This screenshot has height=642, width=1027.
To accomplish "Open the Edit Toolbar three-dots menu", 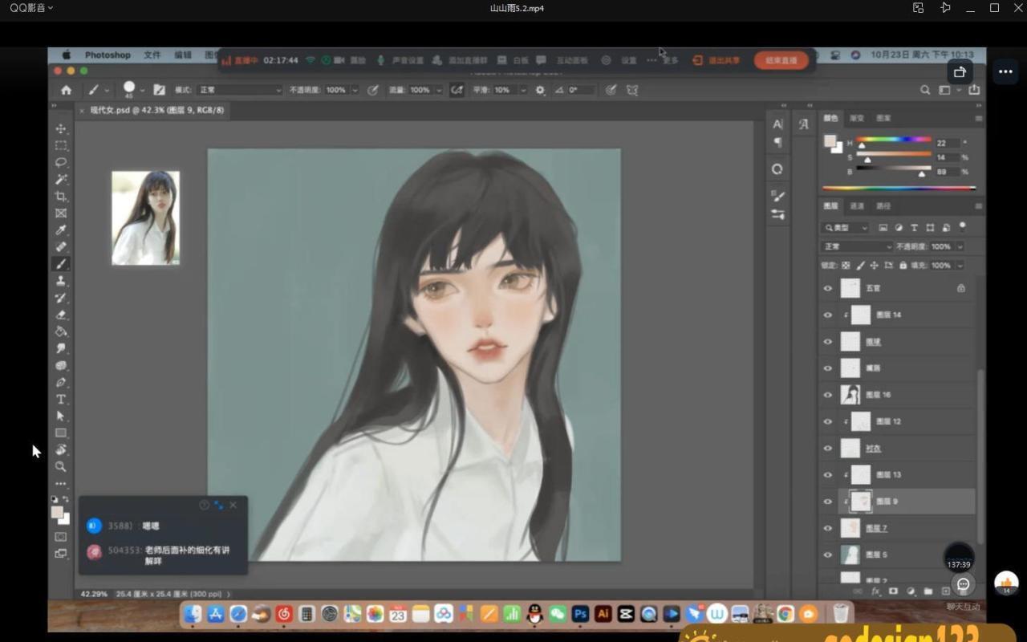I will [x=61, y=484].
